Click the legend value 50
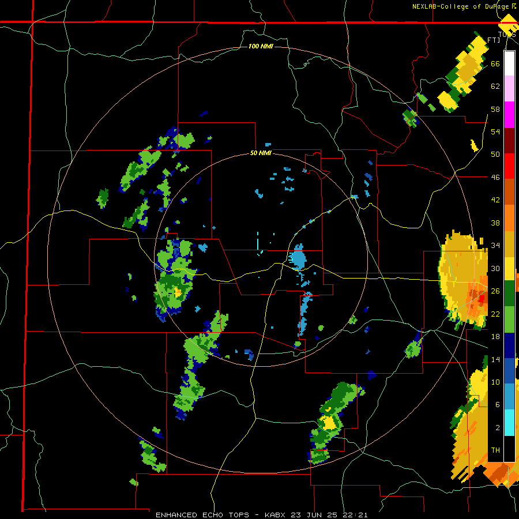The width and height of the screenshot is (519, 519). pyautogui.click(x=495, y=154)
